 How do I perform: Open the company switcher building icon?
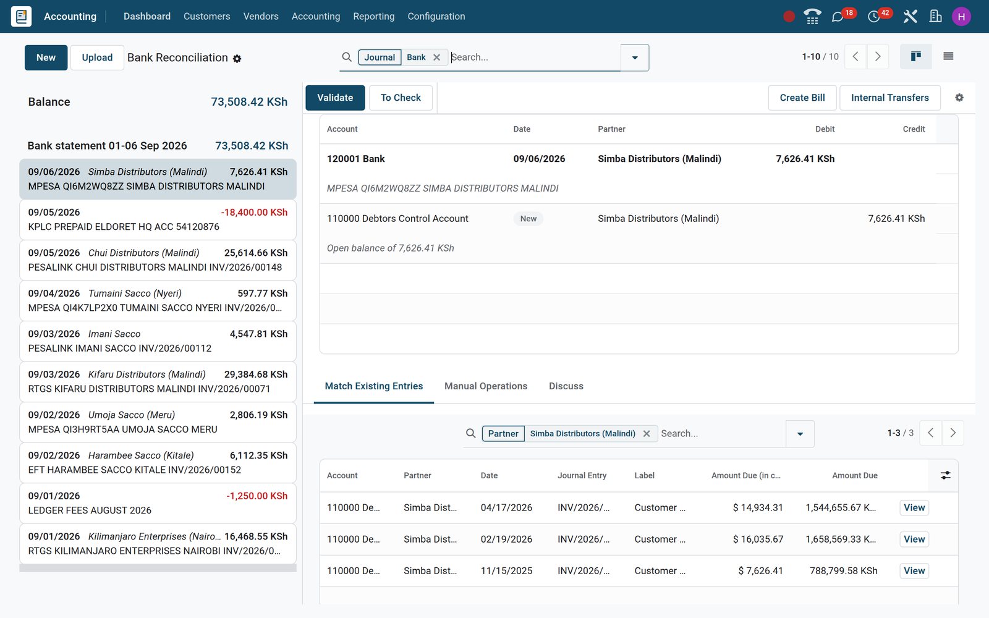[936, 17]
